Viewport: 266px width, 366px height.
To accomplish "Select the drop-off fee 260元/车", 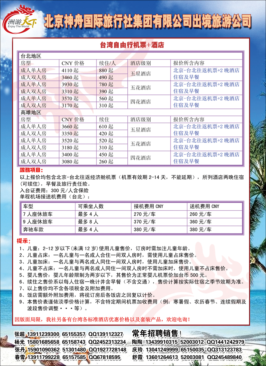I will tap(200, 214).
